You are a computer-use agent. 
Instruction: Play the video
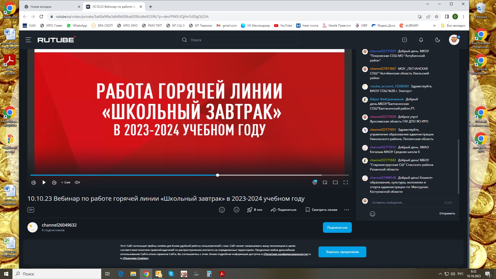pos(44,182)
